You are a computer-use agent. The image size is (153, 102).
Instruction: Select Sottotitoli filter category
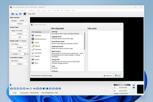pos(40,53)
